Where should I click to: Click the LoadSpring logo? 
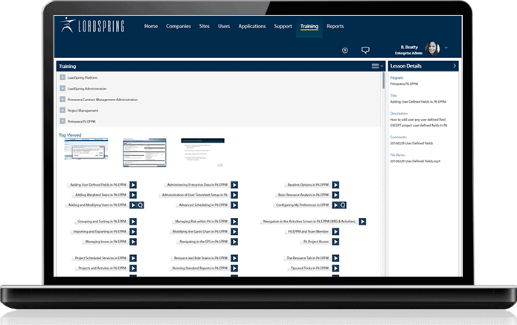coord(92,25)
